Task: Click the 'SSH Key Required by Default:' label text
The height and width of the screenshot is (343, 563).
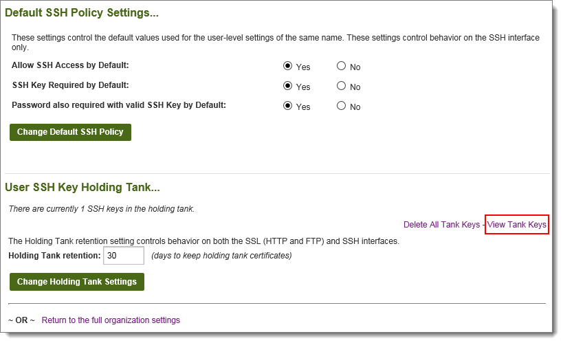Action: point(71,85)
